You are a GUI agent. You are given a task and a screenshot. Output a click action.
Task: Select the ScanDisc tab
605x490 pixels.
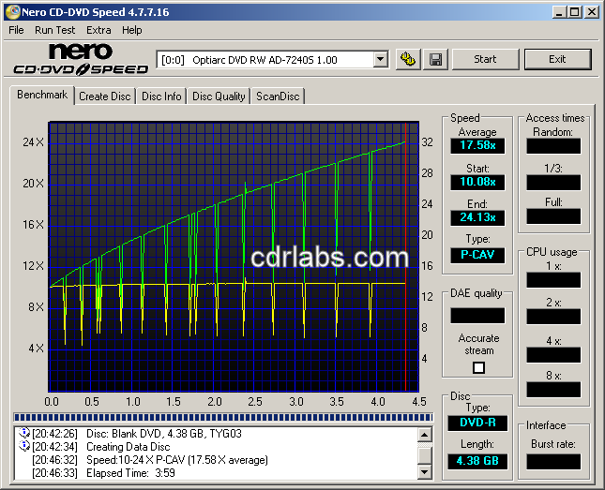(279, 96)
